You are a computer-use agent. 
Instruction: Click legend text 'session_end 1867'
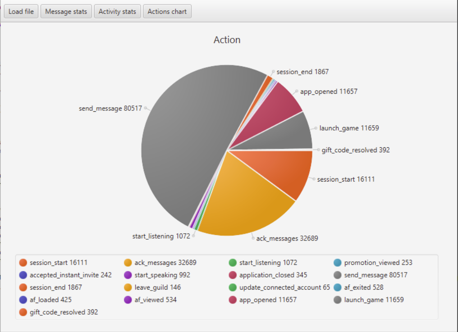click(x=56, y=287)
